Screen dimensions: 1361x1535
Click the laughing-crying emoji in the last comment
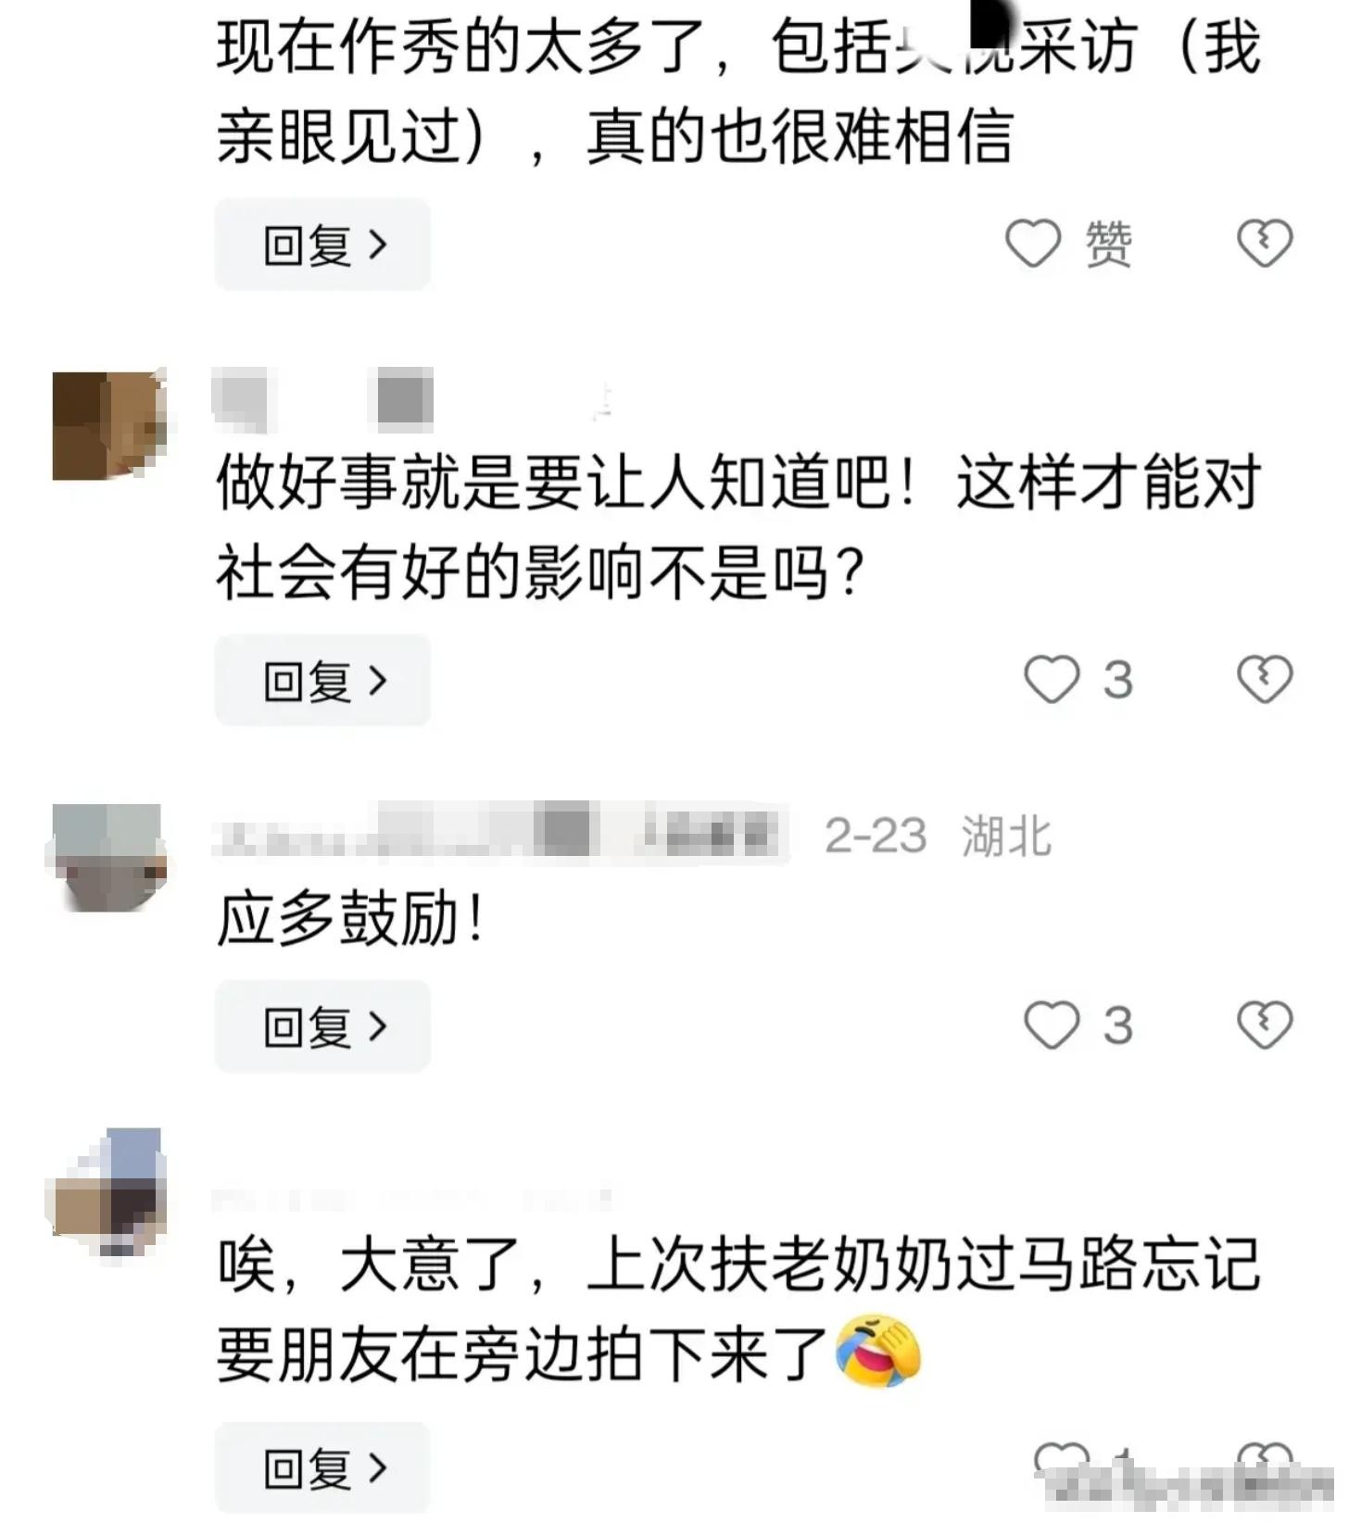878,1352
